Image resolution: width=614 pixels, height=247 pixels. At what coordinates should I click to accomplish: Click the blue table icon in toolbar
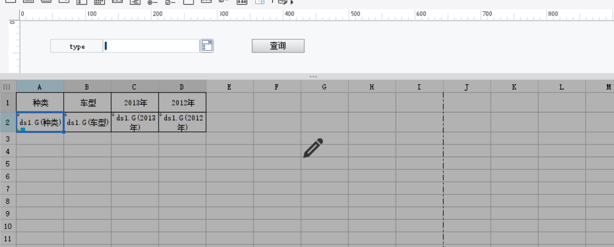point(260,2)
